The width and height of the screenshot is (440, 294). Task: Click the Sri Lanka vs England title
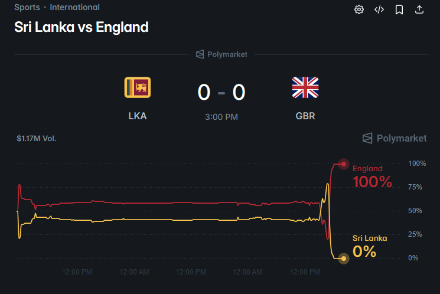coord(82,27)
